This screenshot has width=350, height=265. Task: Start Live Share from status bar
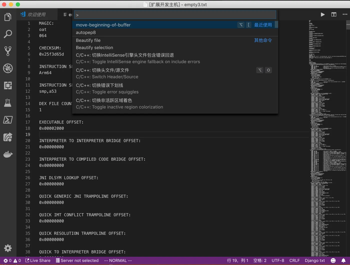click(38, 261)
